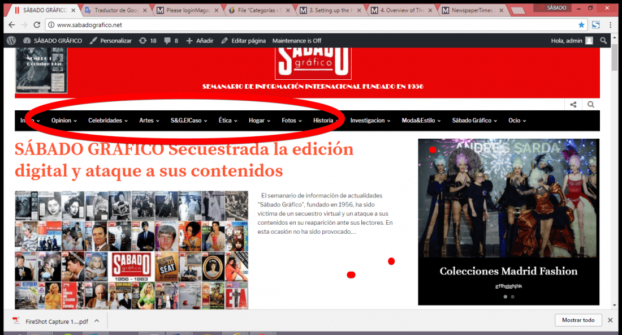This screenshot has height=335, width=622.
Task: Go back to the previous page
Action: tap(11, 24)
